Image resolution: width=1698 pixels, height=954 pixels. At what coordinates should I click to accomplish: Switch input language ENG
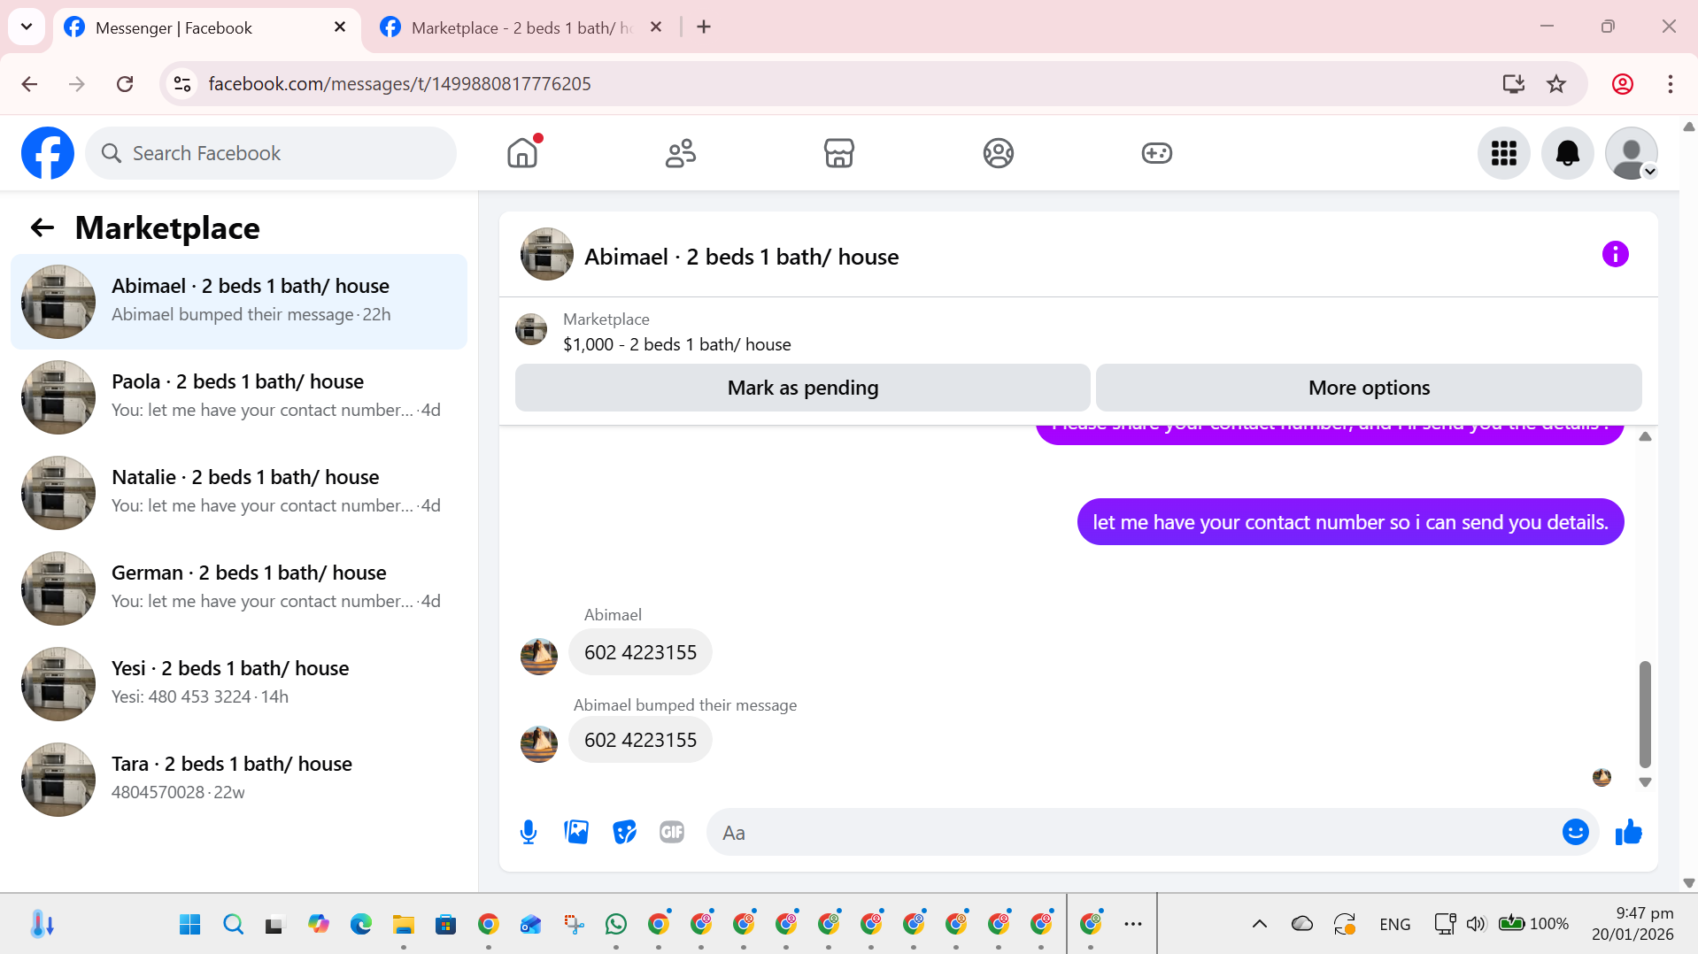pyautogui.click(x=1394, y=924)
